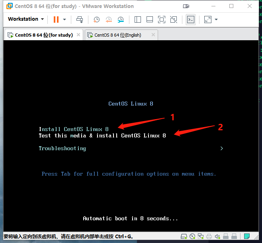Click the Automatic boot countdown text
This screenshot has width=262, height=243.
[x=130, y=218]
